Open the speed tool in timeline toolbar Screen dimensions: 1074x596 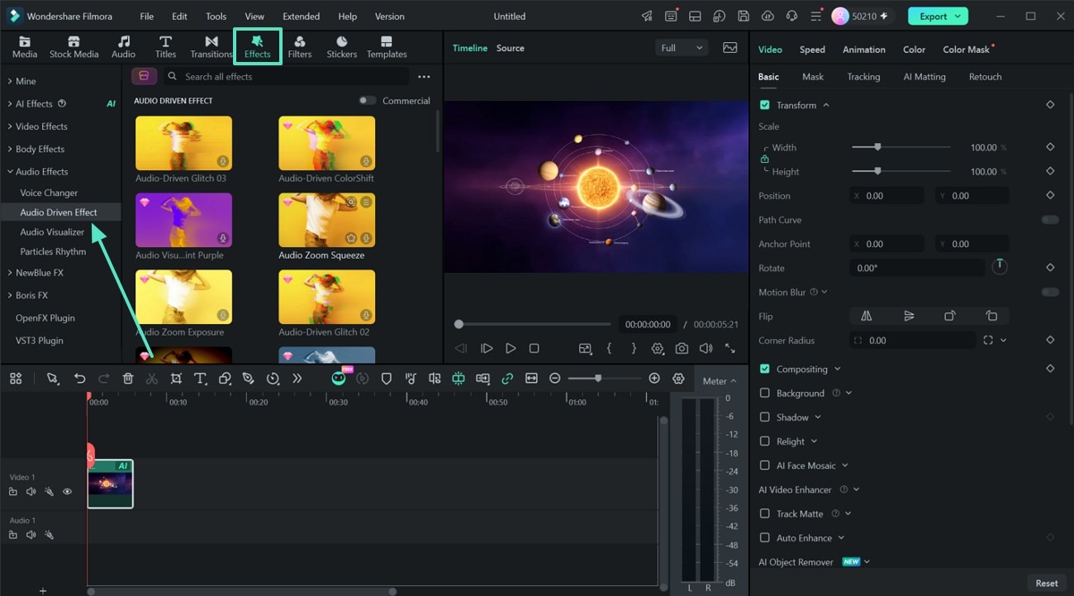pos(273,379)
